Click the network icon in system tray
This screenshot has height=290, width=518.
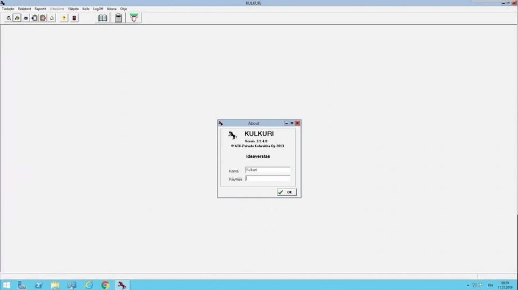(x=474, y=285)
